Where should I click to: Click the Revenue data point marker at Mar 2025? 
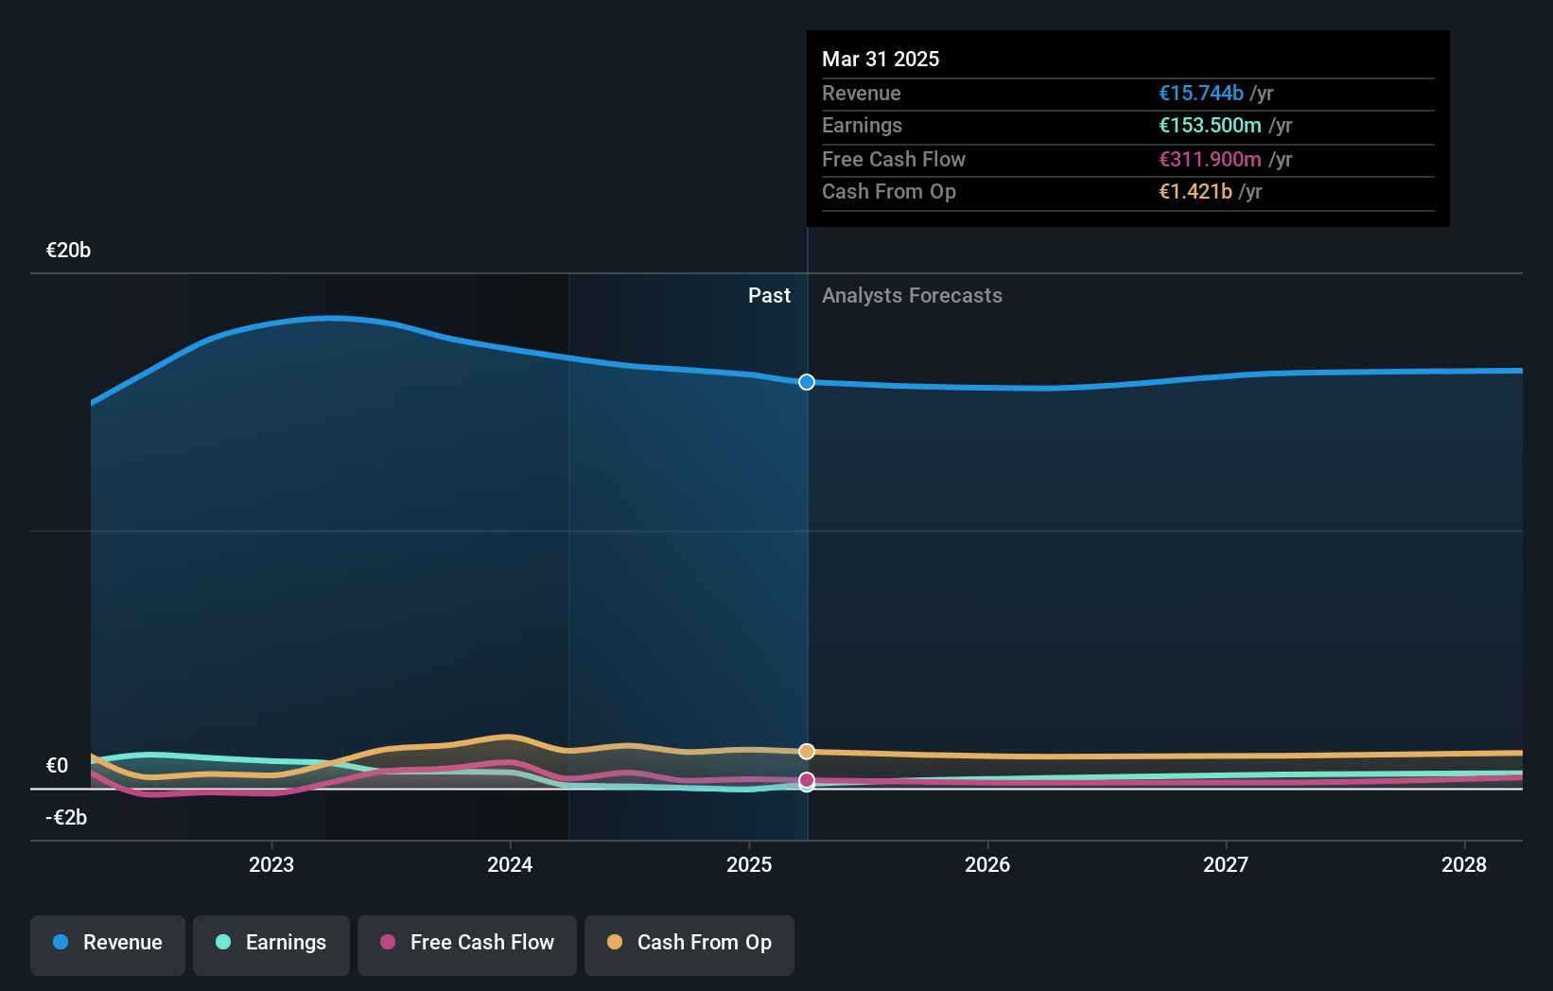click(x=807, y=382)
